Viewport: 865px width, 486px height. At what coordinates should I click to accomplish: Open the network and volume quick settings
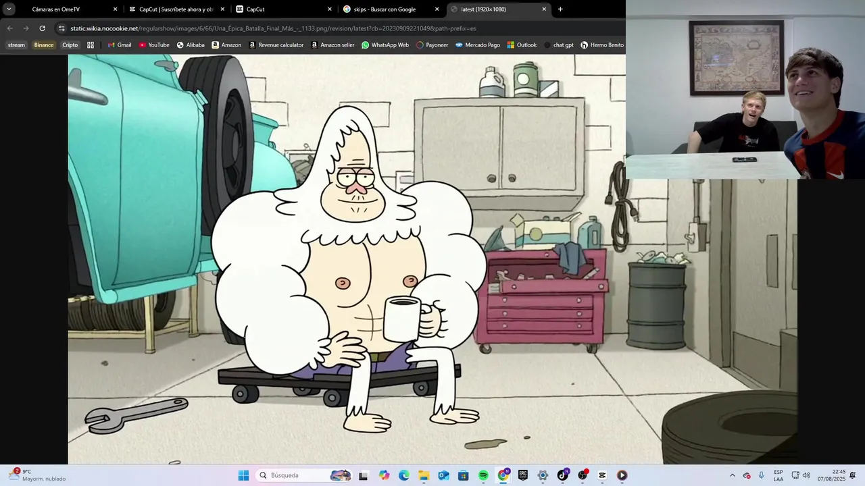point(801,475)
